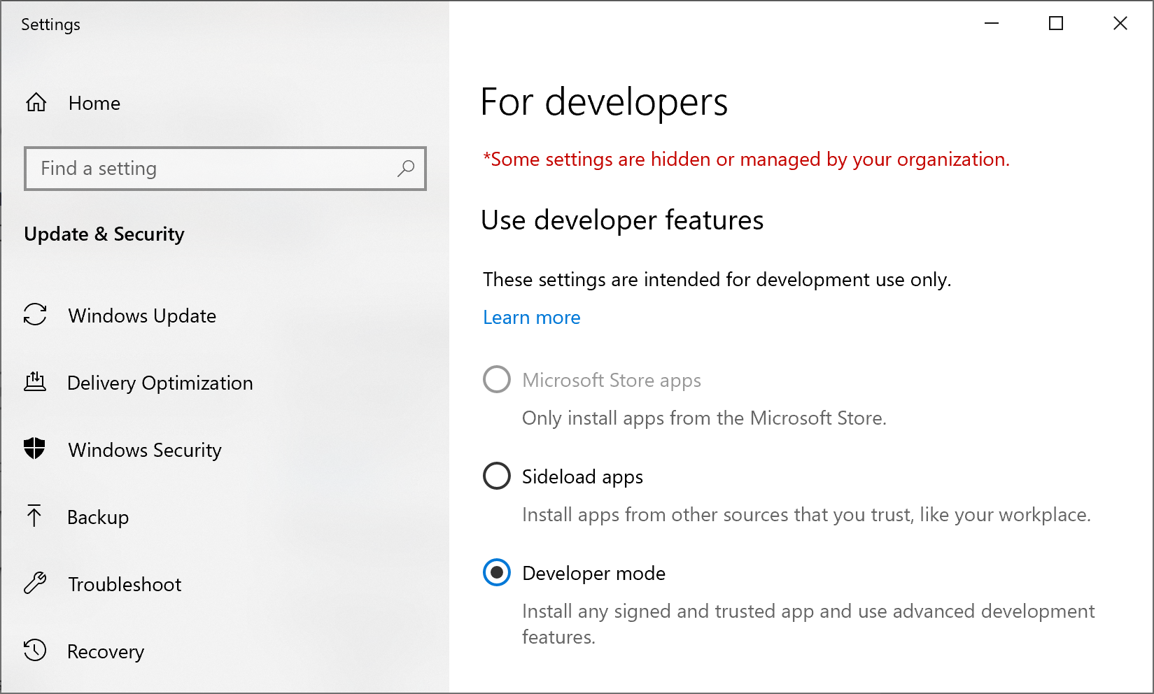Click the Windows Update refresh arrows icon
The height and width of the screenshot is (694, 1154).
click(35, 315)
